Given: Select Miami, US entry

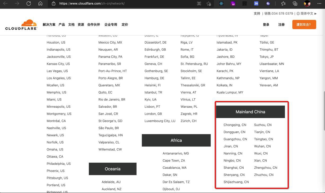Looking at the screenshot, I should 54,99.
